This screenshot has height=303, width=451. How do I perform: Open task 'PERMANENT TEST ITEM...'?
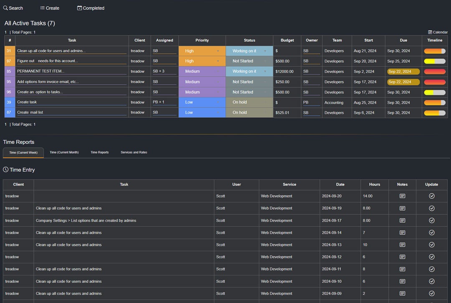72,71
